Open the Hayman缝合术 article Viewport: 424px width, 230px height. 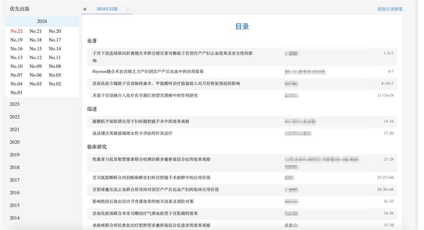pos(148,72)
